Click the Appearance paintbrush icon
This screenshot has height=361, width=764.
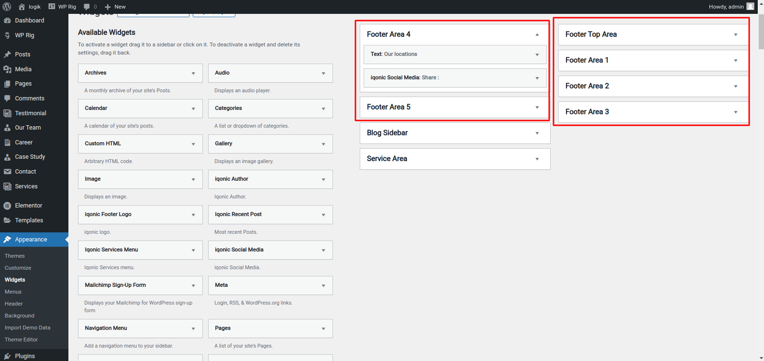tap(7, 240)
